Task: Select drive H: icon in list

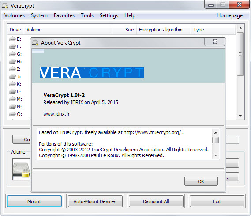Action: click(x=12, y=62)
